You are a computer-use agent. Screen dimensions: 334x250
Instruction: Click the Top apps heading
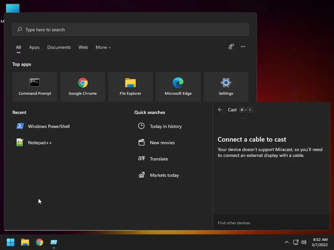click(22, 64)
